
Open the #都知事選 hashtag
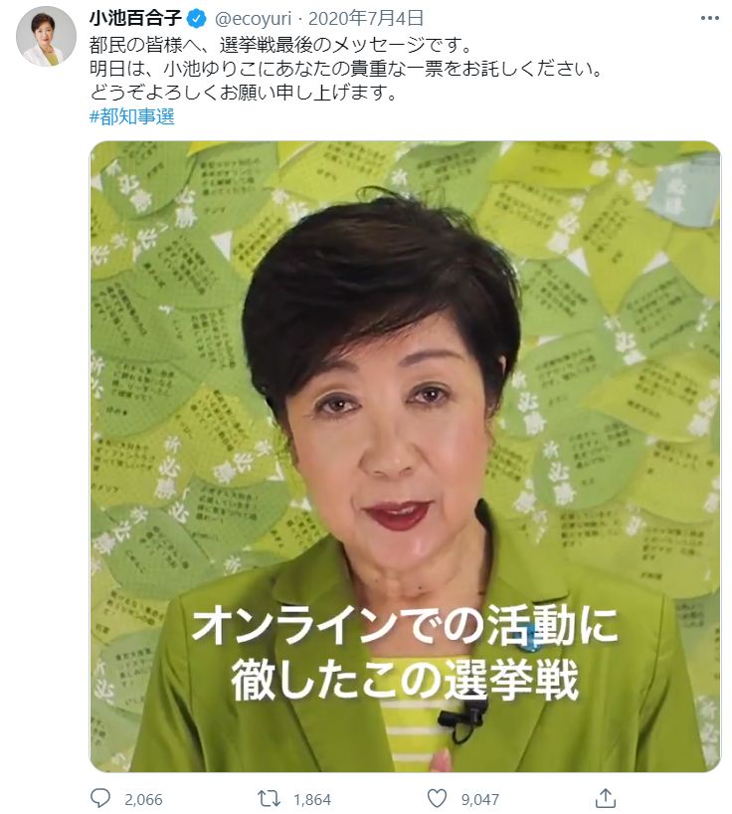click(x=131, y=116)
